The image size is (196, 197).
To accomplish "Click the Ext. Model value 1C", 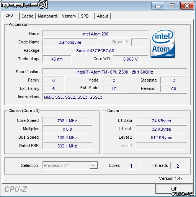I will pyautogui.click(x=114, y=89).
